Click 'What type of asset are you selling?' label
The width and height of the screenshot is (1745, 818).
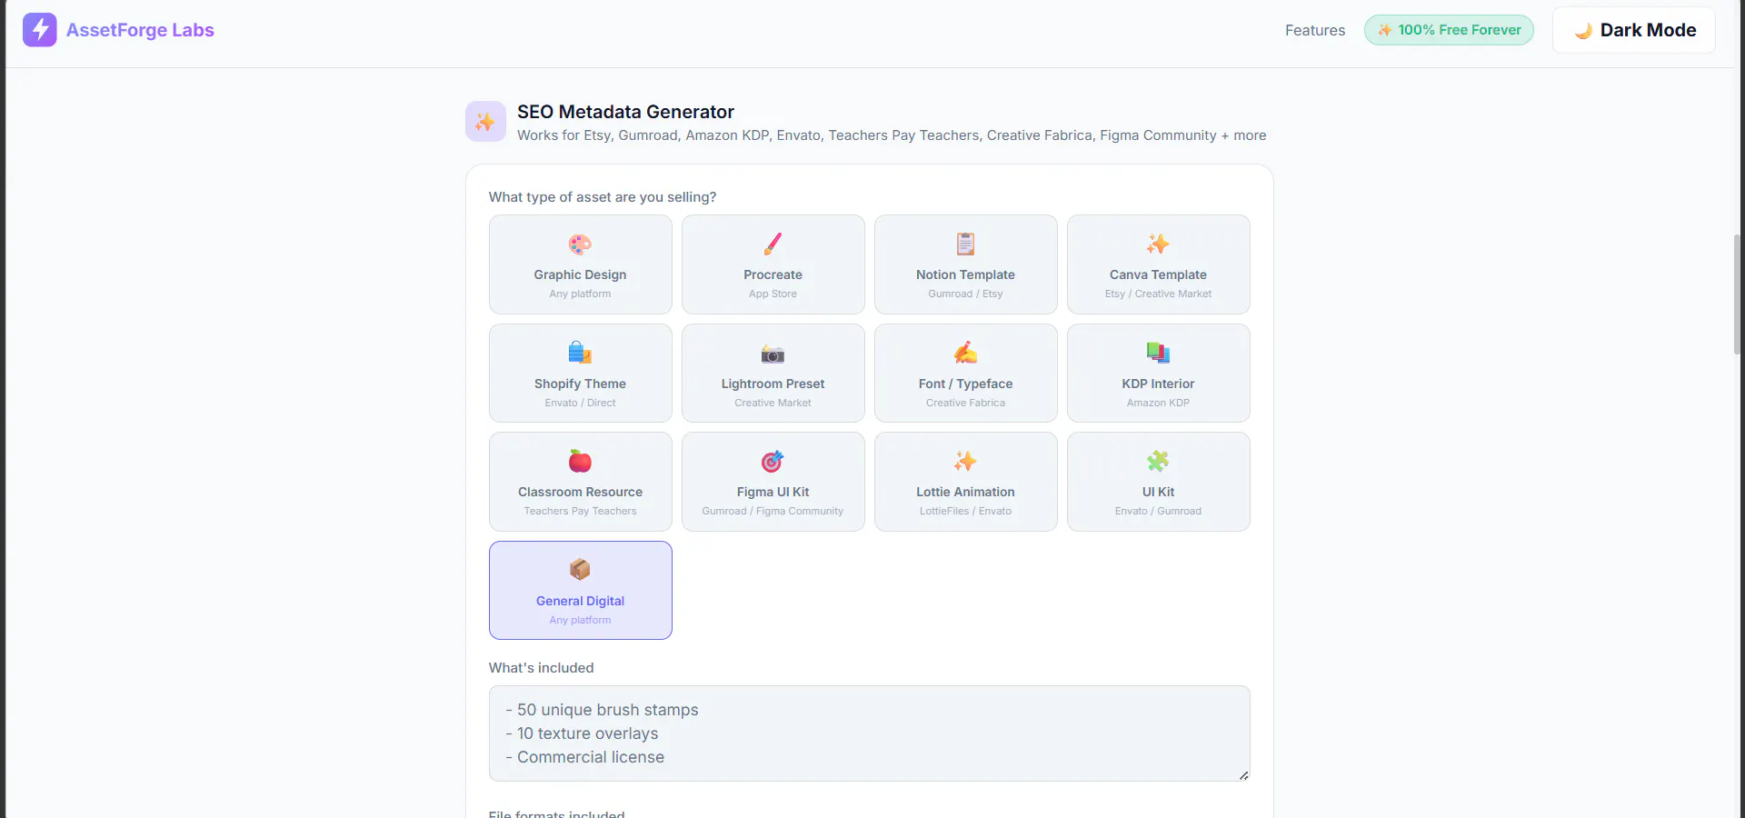[x=603, y=197]
